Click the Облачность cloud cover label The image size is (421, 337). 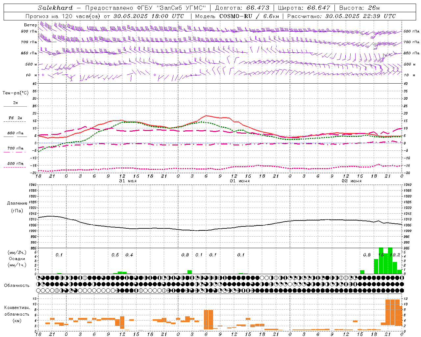point(17,285)
